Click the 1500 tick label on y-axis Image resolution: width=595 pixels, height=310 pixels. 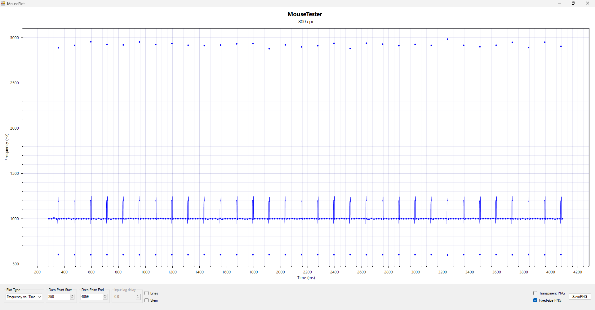pos(15,174)
